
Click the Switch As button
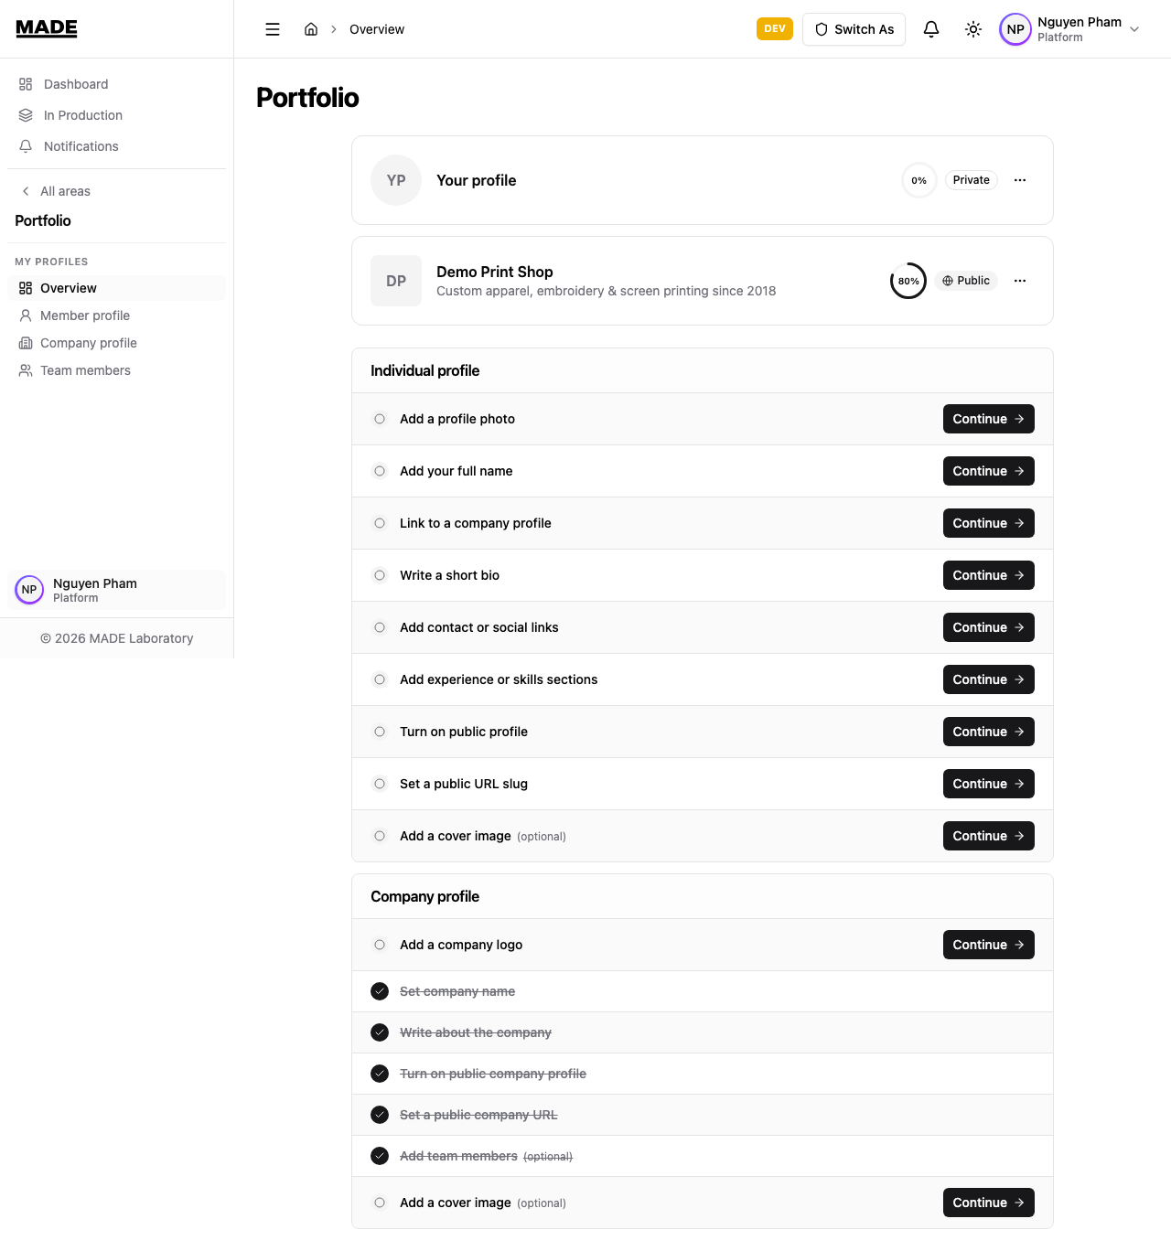click(854, 29)
